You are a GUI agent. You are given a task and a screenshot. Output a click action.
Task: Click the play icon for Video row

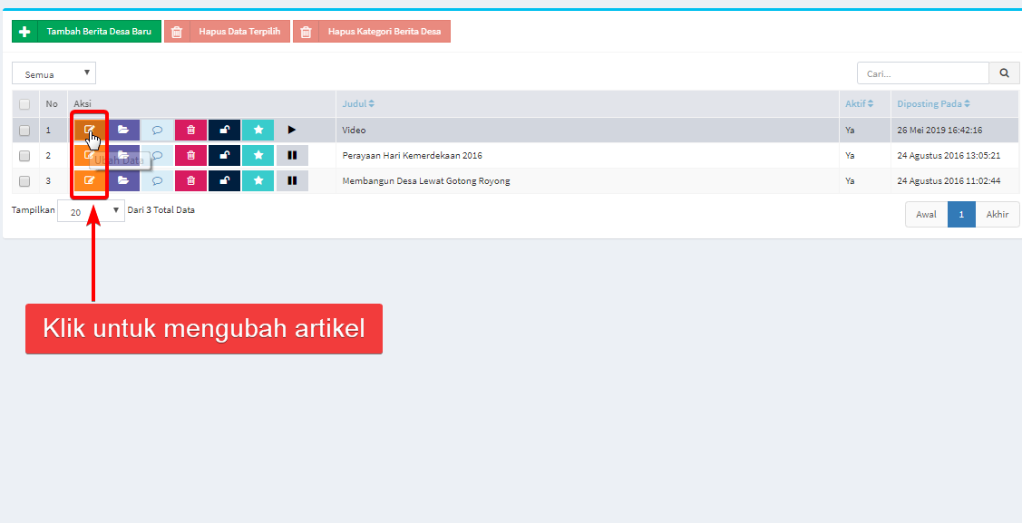point(292,130)
